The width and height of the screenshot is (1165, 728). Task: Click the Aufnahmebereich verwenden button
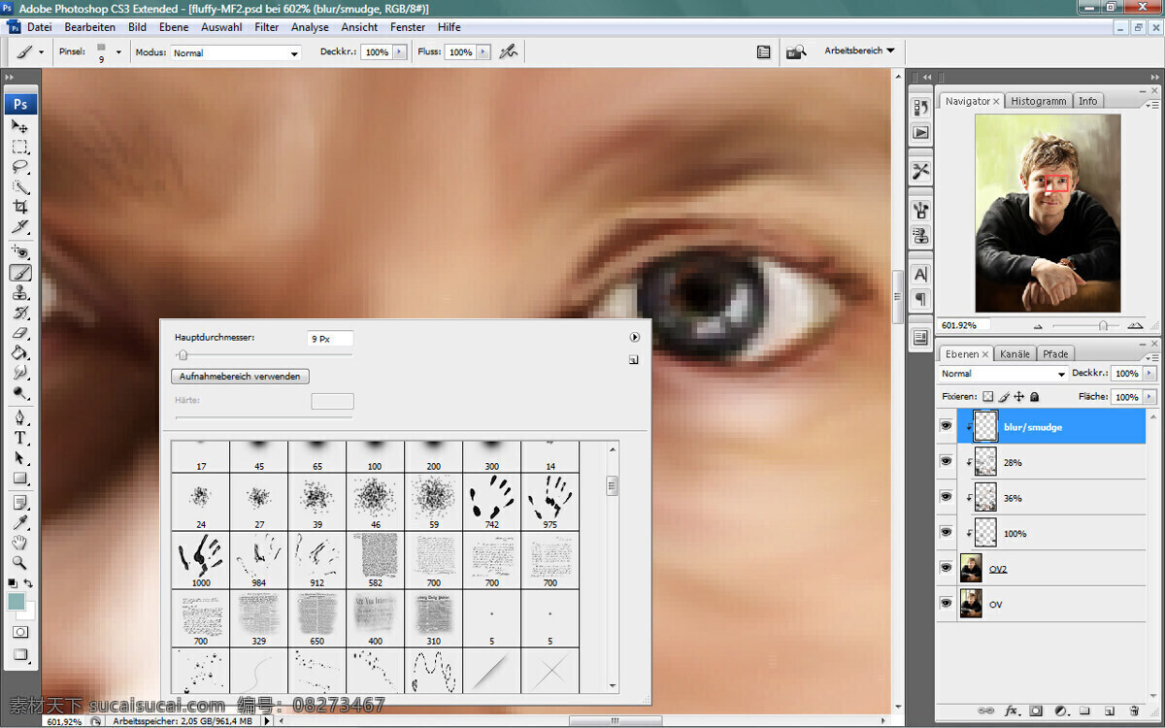pos(240,376)
